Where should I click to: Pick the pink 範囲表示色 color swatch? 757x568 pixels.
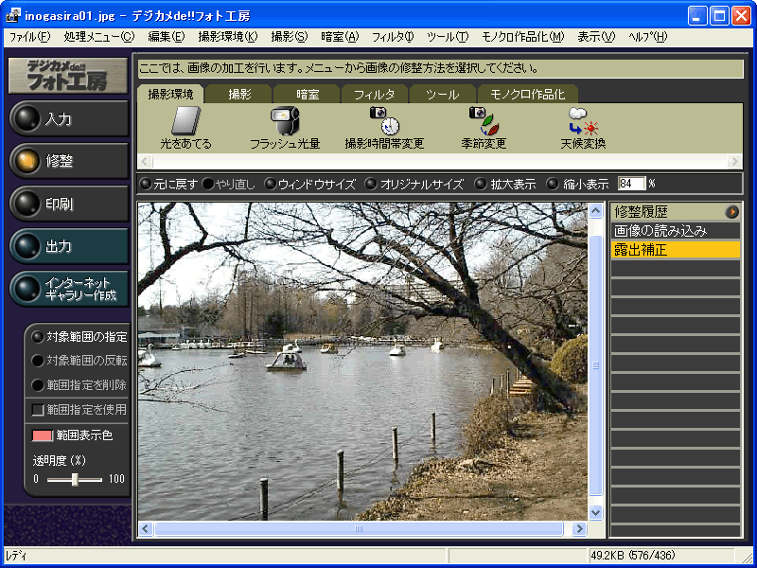click(42, 435)
